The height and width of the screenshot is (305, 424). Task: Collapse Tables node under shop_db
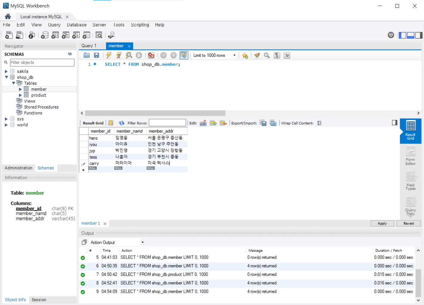(13, 83)
